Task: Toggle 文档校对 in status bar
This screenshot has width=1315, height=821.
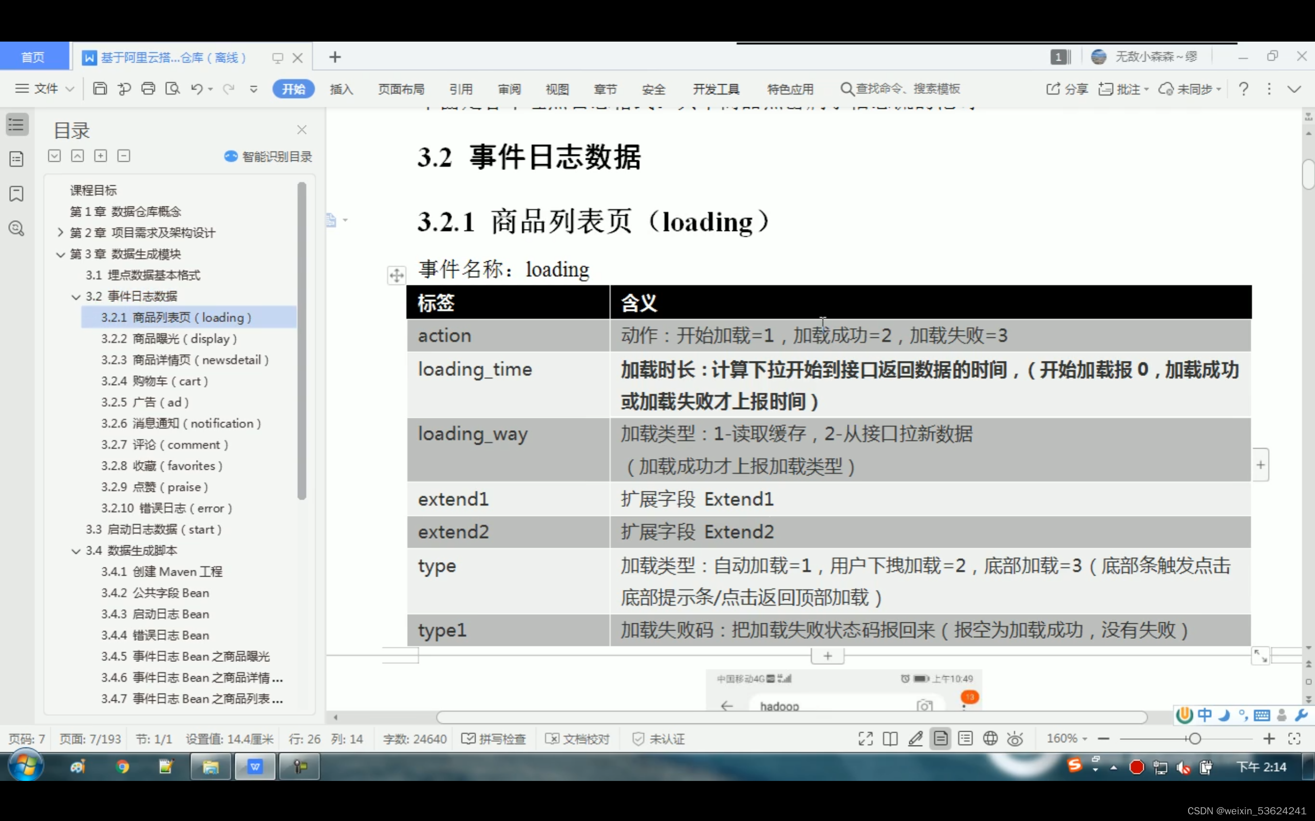Action: (x=577, y=738)
